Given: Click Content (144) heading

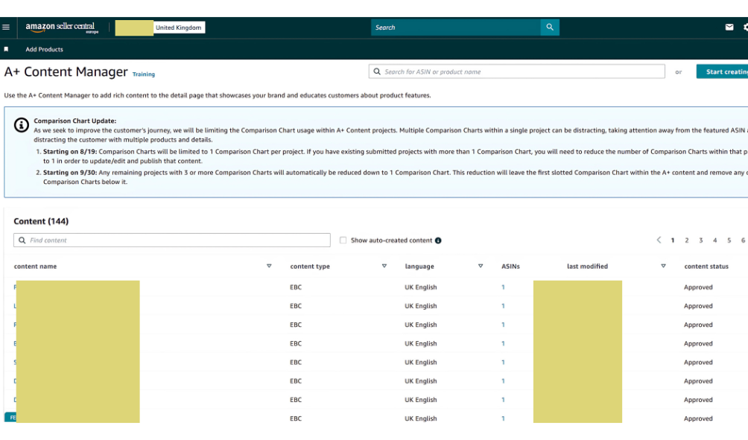Looking at the screenshot, I should click(41, 221).
